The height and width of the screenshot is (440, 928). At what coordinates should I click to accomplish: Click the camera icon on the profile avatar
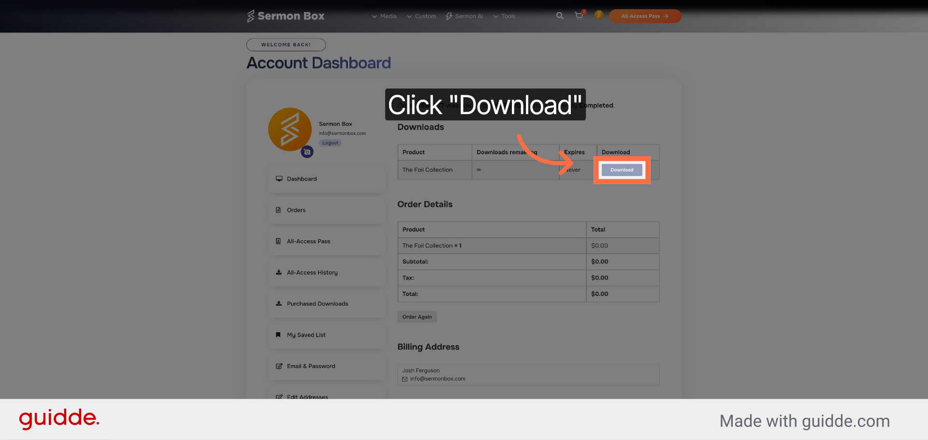coord(307,152)
